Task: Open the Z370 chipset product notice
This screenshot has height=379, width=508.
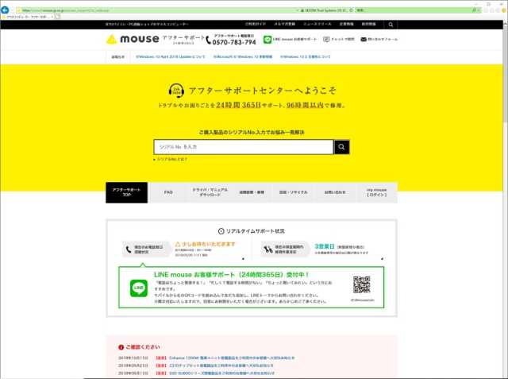Action: 221,365
